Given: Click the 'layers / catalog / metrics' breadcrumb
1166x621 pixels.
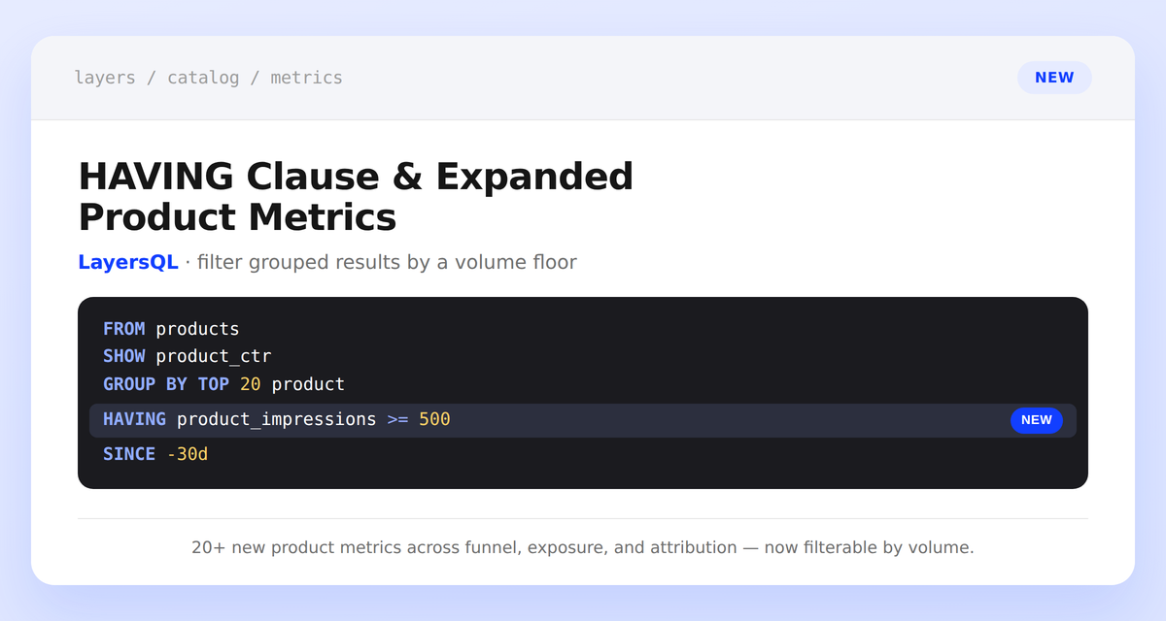Looking at the screenshot, I should 209,78.
